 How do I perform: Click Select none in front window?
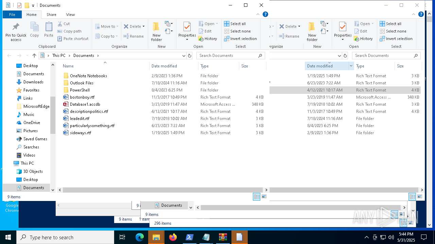point(237,31)
